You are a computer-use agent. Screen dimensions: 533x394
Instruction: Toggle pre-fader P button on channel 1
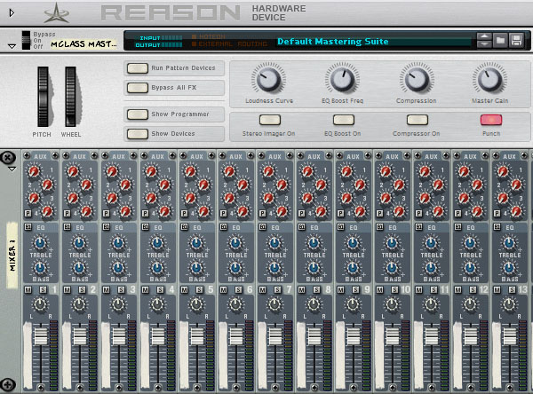(28, 213)
